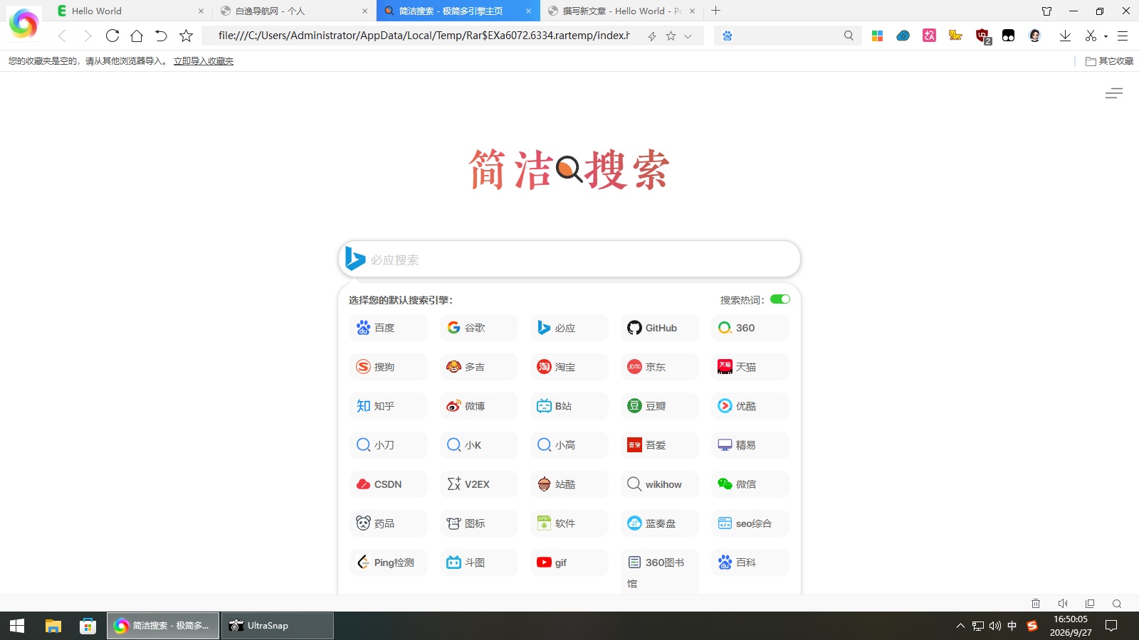Toggle the 搜索热词 switch
This screenshot has height=640, width=1139.
[x=780, y=299]
